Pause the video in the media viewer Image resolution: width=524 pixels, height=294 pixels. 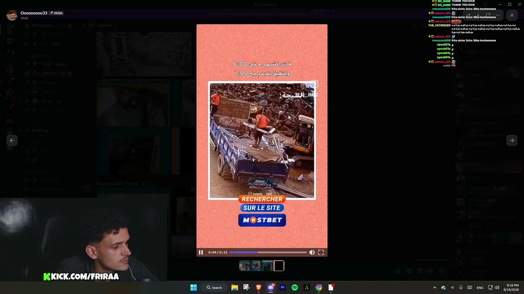(201, 252)
